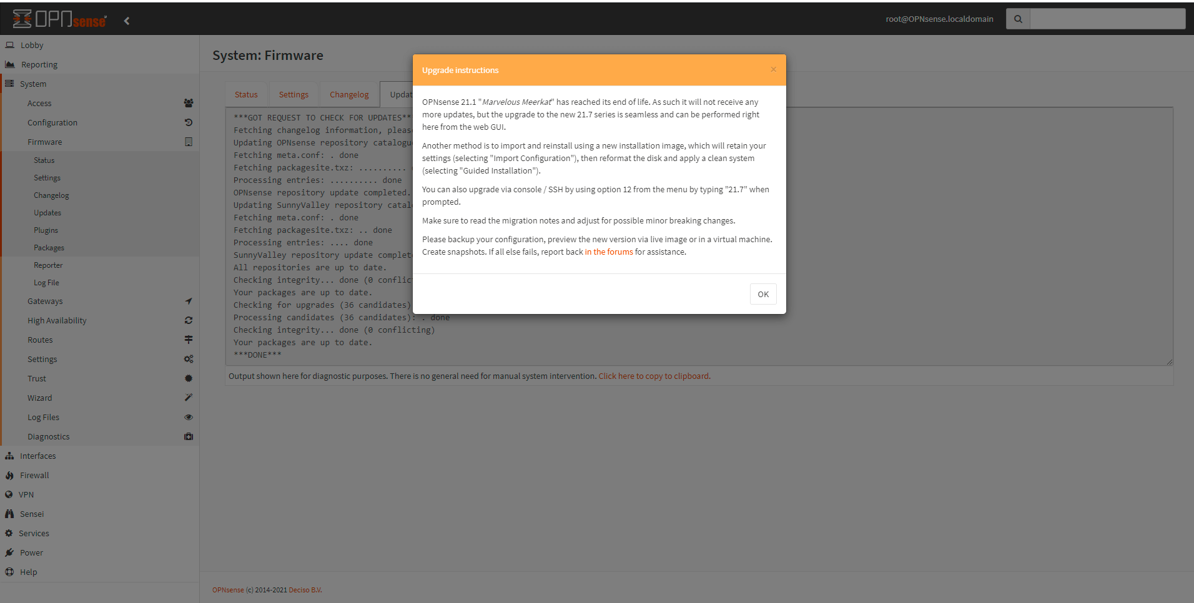This screenshot has width=1194, height=603.
Task: Click the Gateways arrow icon
Action: pyautogui.click(x=188, y=301)
